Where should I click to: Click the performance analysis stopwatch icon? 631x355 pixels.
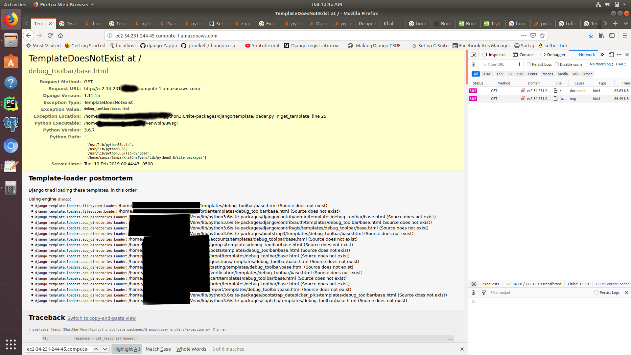[474, 284]
